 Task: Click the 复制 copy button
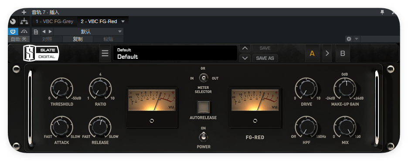click(x=78, y=39)
